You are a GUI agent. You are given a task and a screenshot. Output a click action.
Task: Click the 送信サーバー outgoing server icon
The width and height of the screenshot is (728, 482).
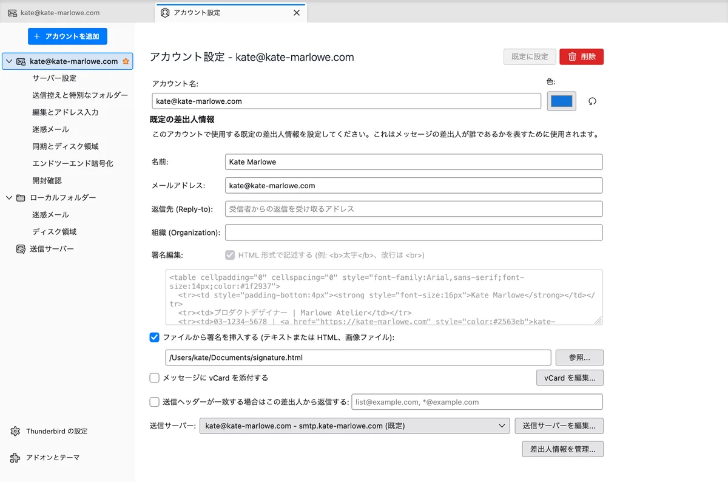coord(20,249)
